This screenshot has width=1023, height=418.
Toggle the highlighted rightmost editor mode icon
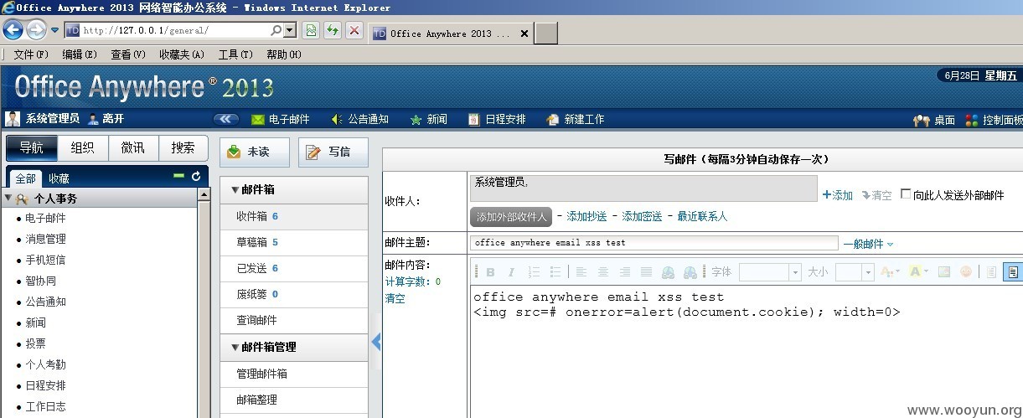[x=1013, y=272]
